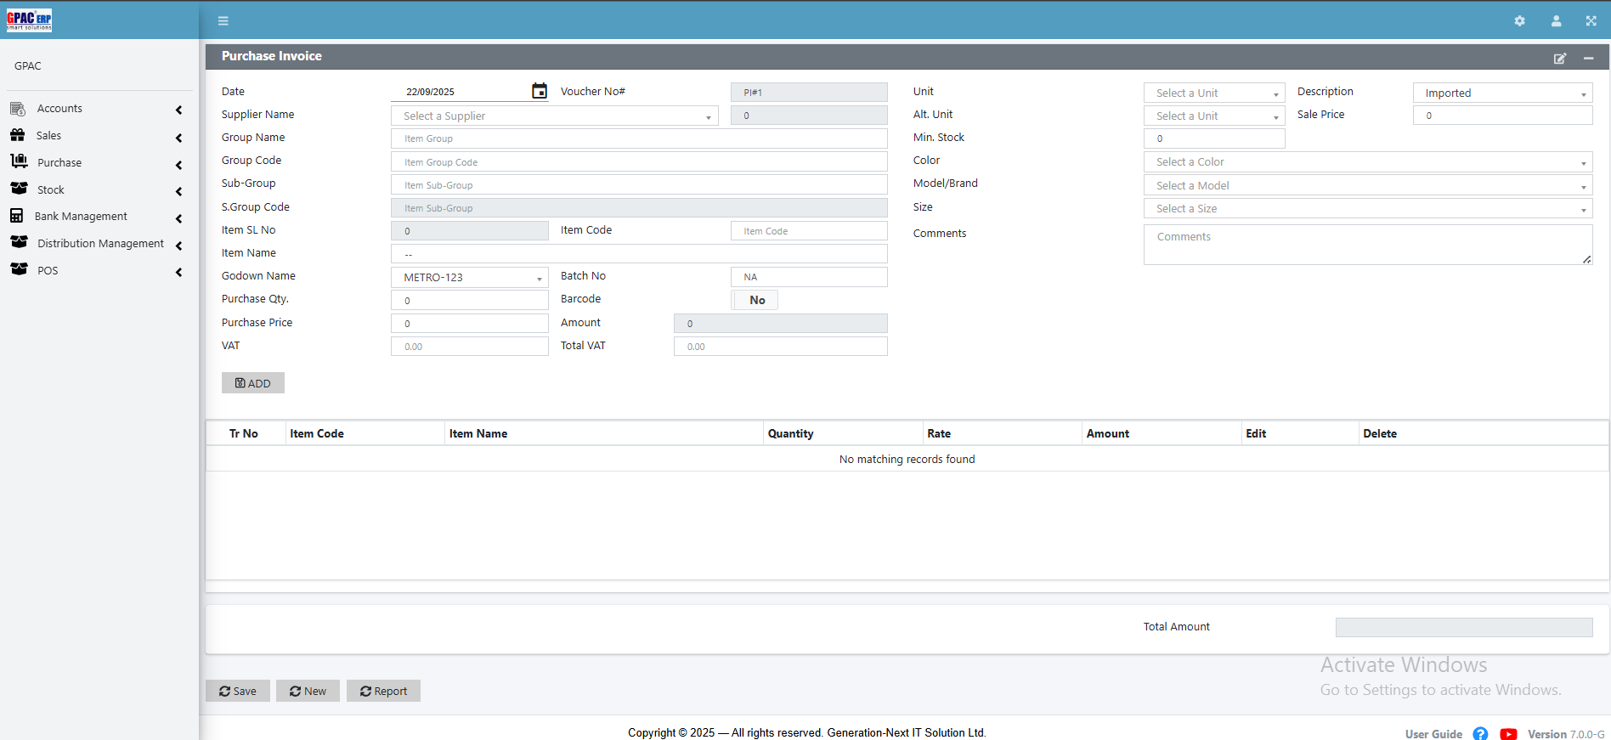Image resolution: width=1611 pixels, height=740 pixels.
Task: Expand the Distribution Management menu
Action: point(95,244)
